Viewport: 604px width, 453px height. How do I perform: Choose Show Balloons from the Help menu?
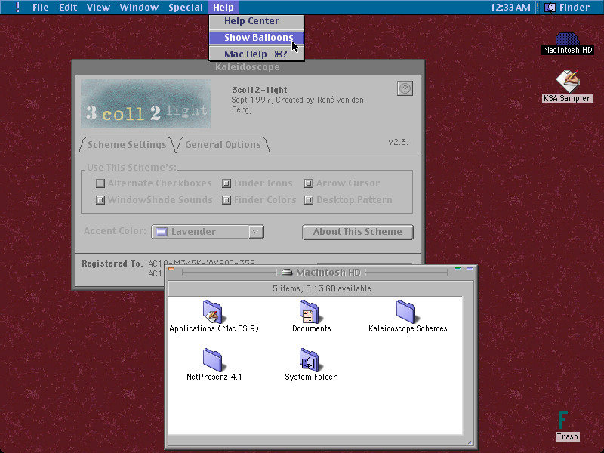point(257,37)
